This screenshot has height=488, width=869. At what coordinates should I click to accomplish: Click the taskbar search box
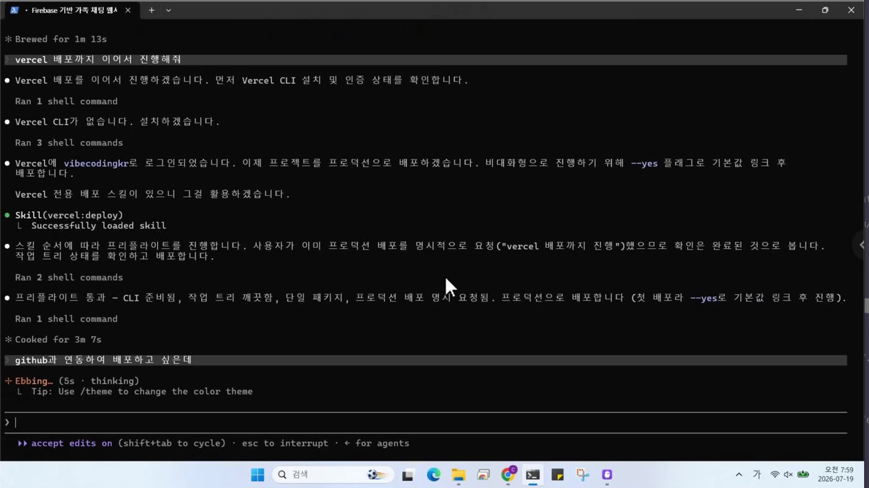pyautogui.click(x=333, y=475)
